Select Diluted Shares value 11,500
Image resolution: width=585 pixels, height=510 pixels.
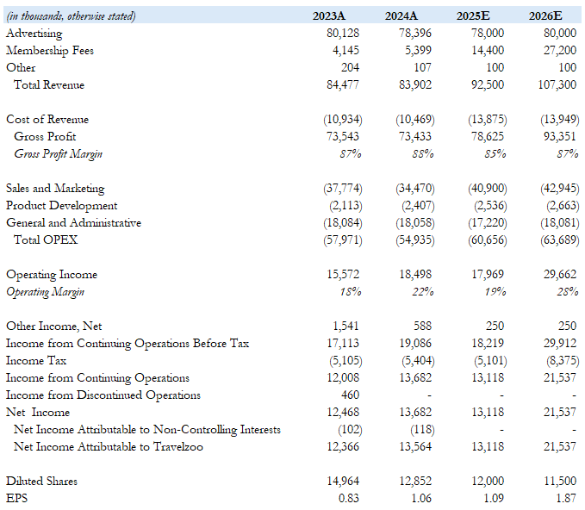coord(560,482)
